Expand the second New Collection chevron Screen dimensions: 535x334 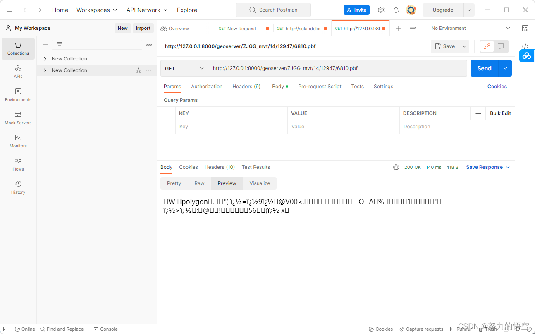coord(45,70)
